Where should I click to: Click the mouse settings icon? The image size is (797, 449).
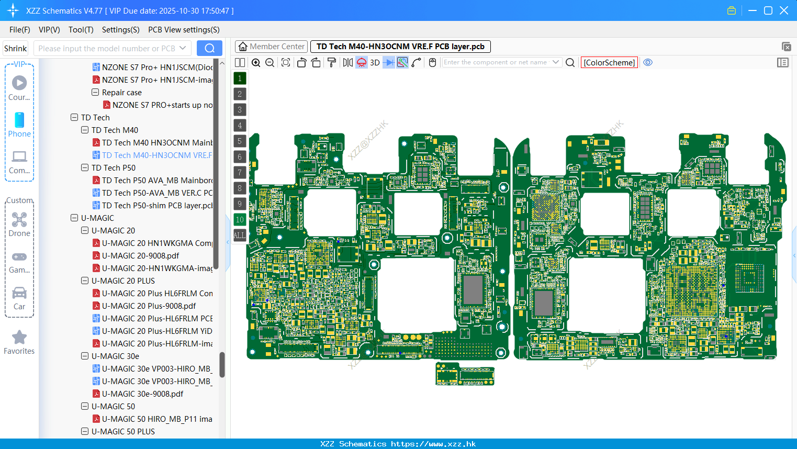[x=432, y=62]
